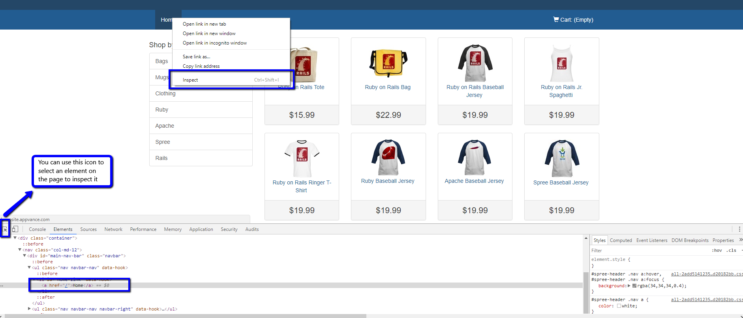
Task: Click the Ruby on Rails Jr. Spaghetti image
Action: pos(561,63)
